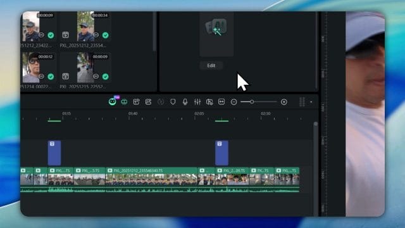Open the track layout grid icon

(x=302, y=102)
